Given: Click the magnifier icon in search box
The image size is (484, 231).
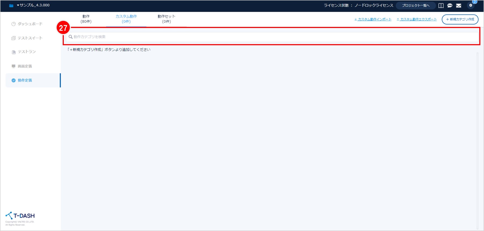Looking at the screenshot, I should [x=70, y=37].
